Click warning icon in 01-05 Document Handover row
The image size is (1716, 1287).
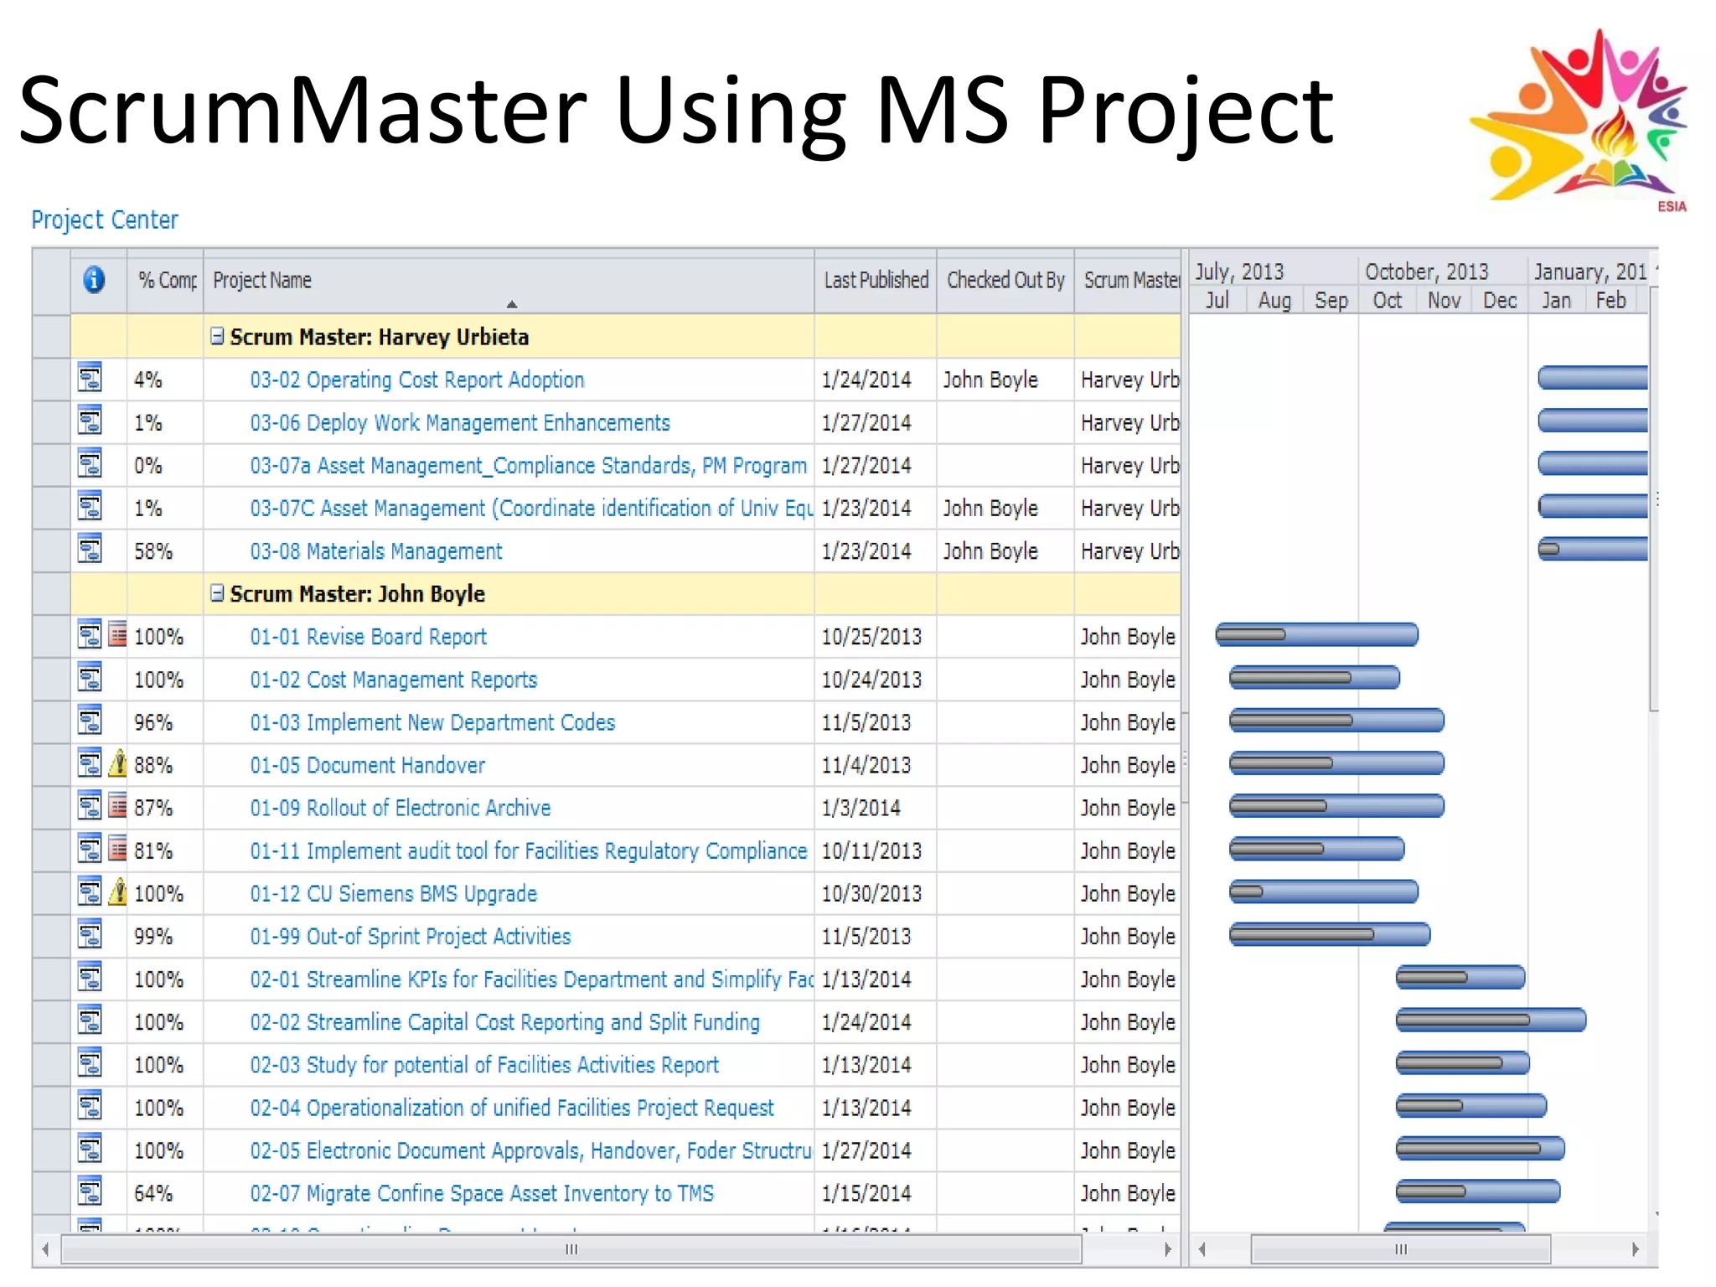point(118,762)
